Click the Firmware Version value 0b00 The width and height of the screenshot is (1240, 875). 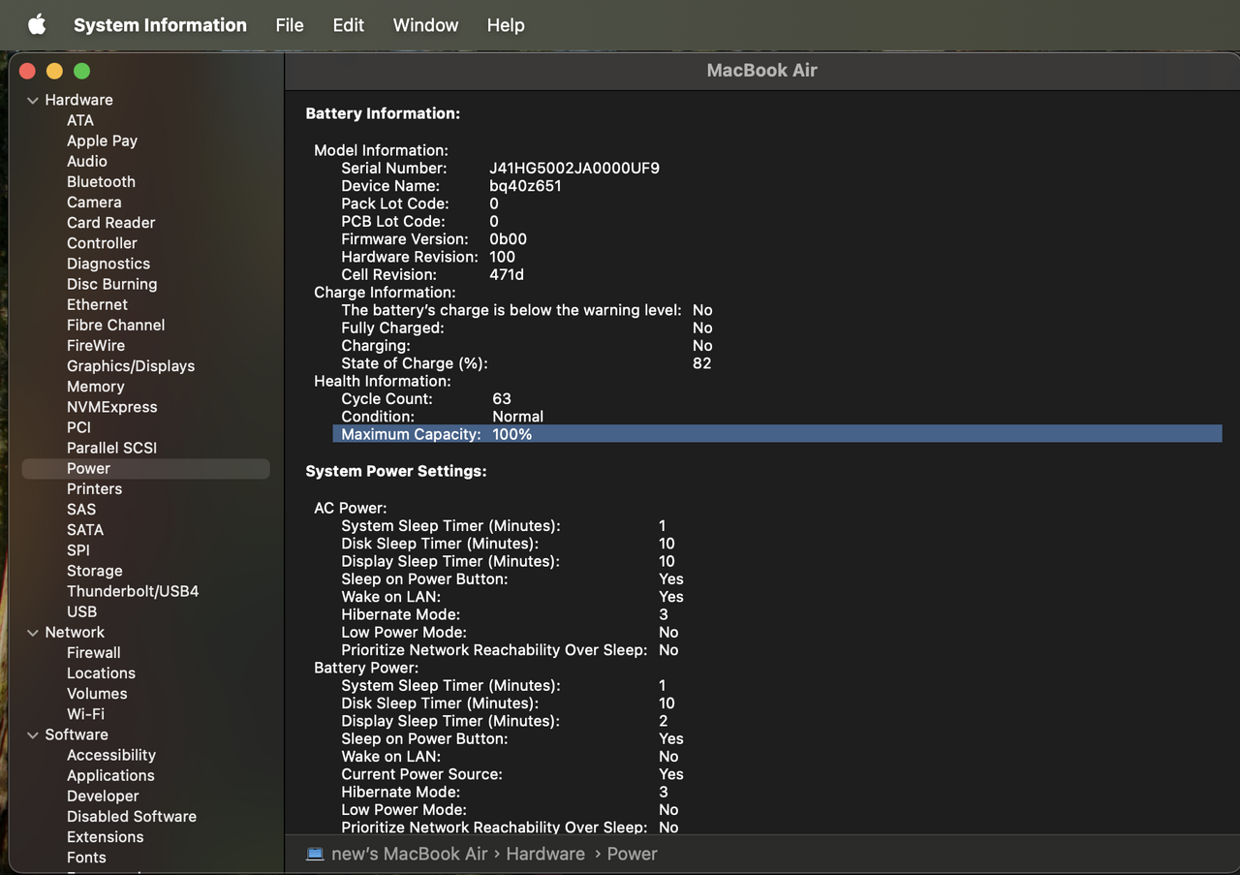[x=509, y=239]
